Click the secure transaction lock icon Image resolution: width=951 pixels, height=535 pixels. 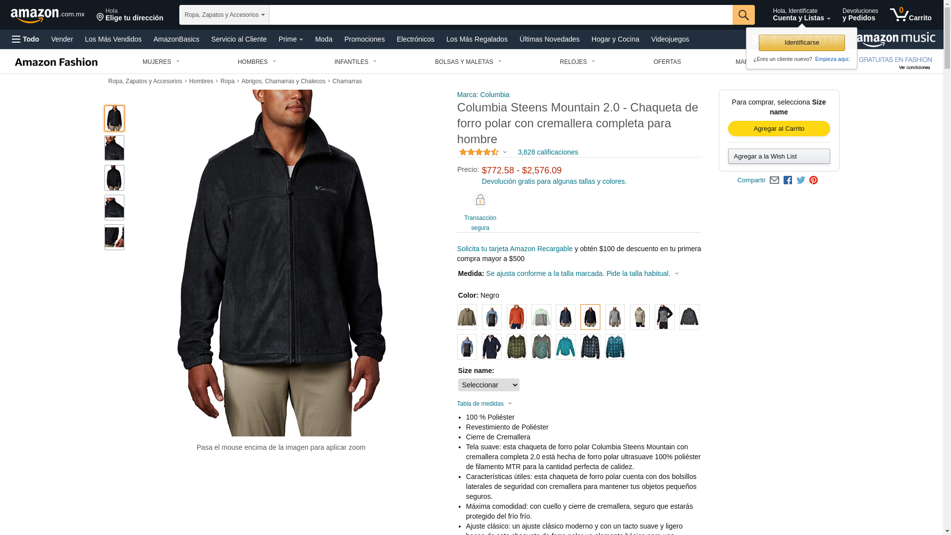(480, 200)
